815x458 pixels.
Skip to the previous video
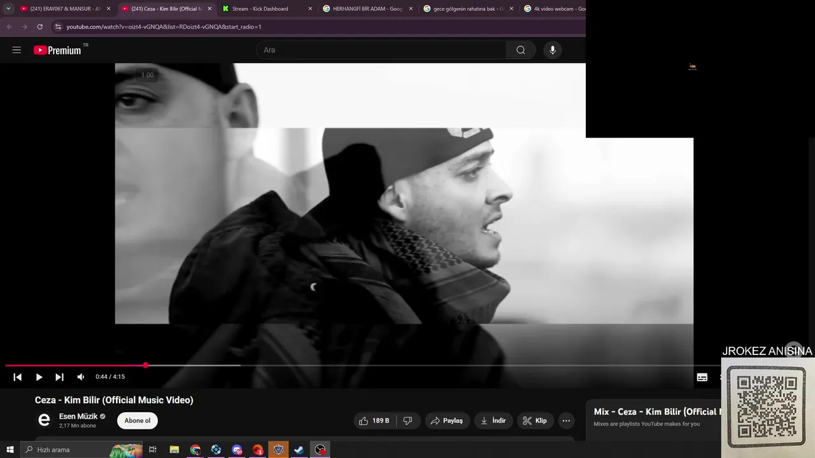(x=18, y=377)
